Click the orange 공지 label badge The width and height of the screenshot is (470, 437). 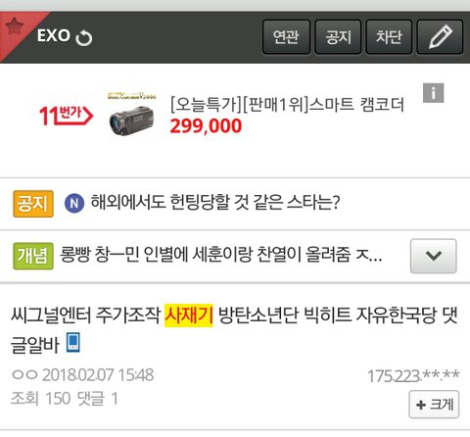click(33, 204)
